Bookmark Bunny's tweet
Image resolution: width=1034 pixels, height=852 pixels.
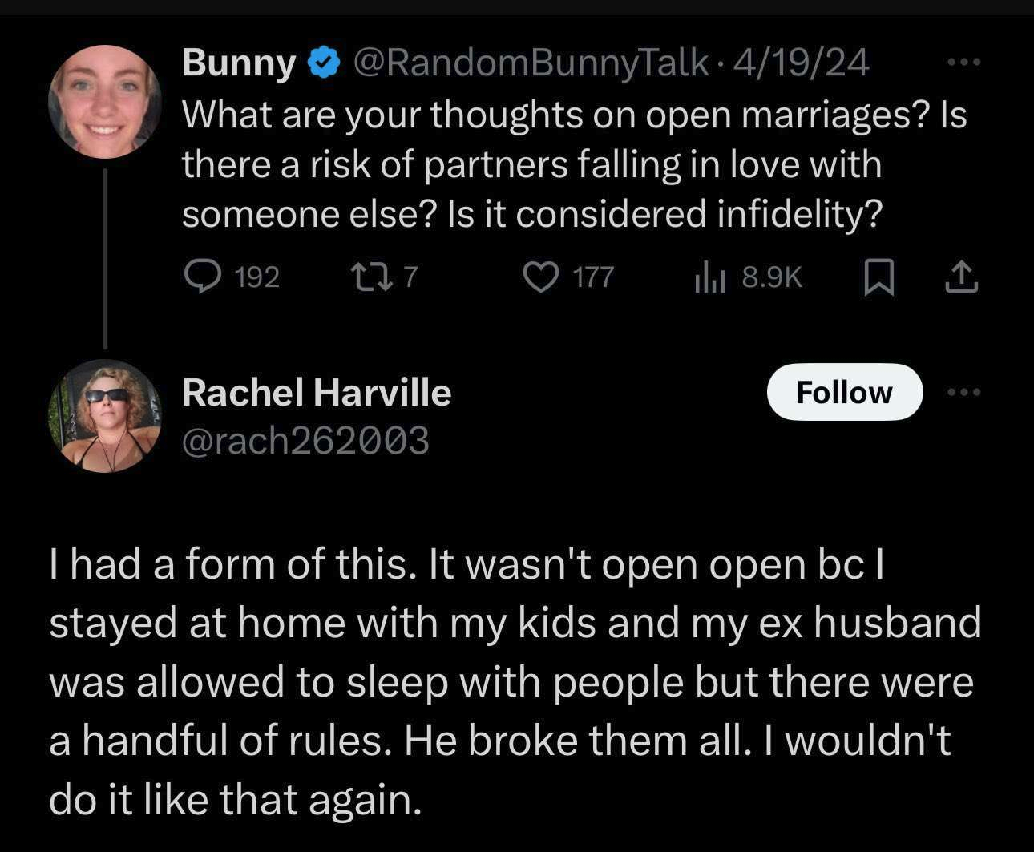click(x=879, y=277)
